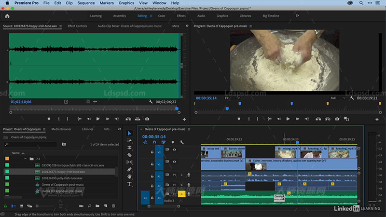Open the Sequence menu
The image size is (386, 217).
[86, 3]
